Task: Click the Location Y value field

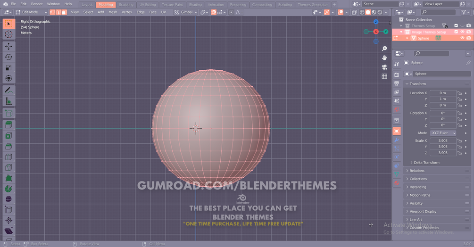Action: pyautogui.click(x=443, y=99)
